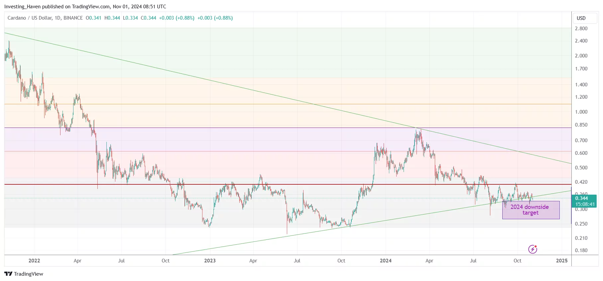Click the 1.400 price axis label
Screen dimensions: 603x281
(x=581, y=85)
